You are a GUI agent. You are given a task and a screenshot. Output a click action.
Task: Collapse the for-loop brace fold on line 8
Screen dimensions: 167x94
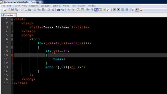(12, 47)
